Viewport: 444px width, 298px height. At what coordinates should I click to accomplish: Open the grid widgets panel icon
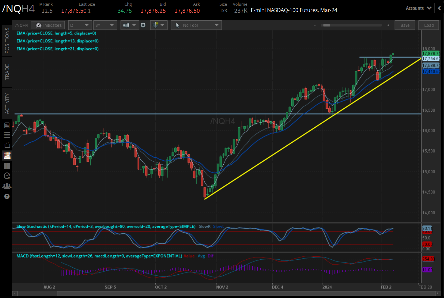tap(7, 166)
